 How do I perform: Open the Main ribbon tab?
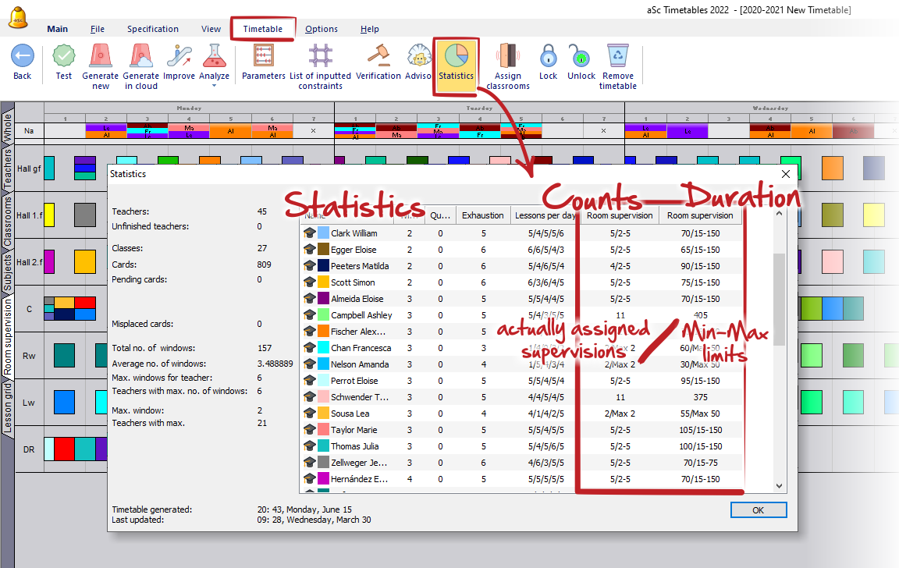click(x=57, y=29)
